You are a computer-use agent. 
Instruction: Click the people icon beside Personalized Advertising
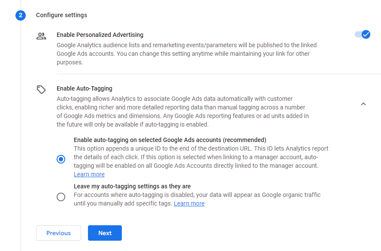tap(41, 36)
